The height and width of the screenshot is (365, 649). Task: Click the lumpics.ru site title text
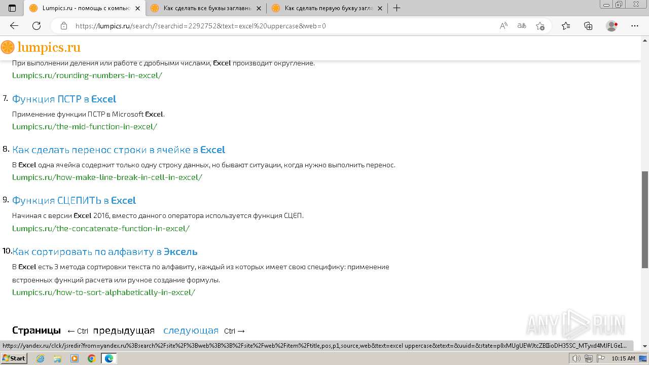pyautogui.click(x=49, y=48)
